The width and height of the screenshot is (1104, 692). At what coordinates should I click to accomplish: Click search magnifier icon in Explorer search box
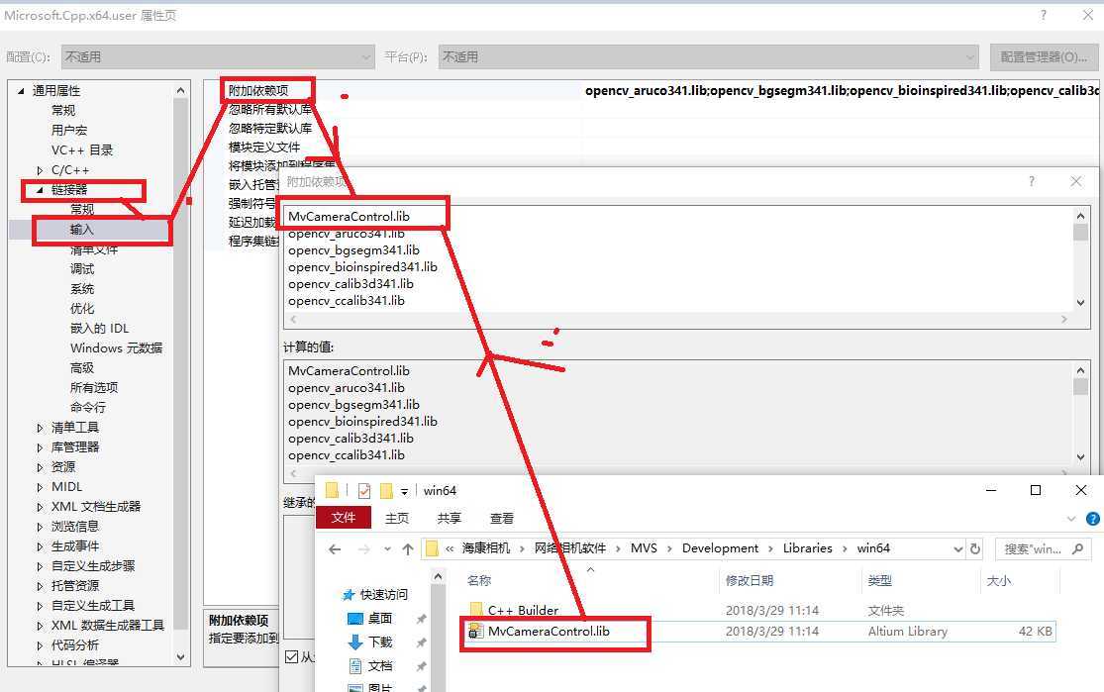tap(1077, 548)
